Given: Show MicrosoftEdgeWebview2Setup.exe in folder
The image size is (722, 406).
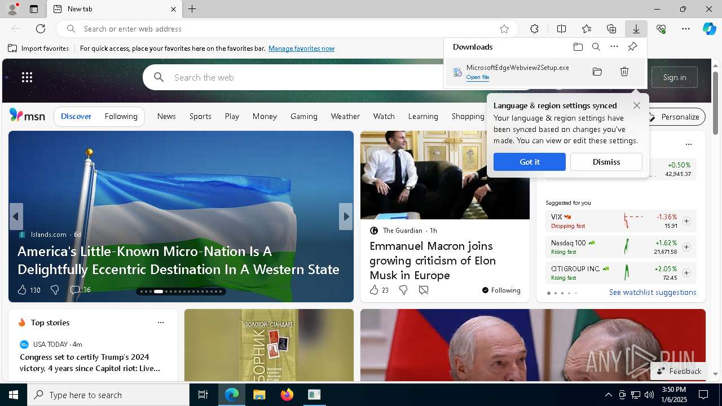Looking at the screenshot, I should pos(597,72).
